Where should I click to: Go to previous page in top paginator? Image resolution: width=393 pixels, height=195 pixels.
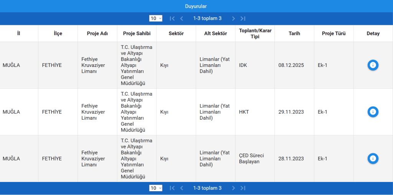tap(182, 18)
